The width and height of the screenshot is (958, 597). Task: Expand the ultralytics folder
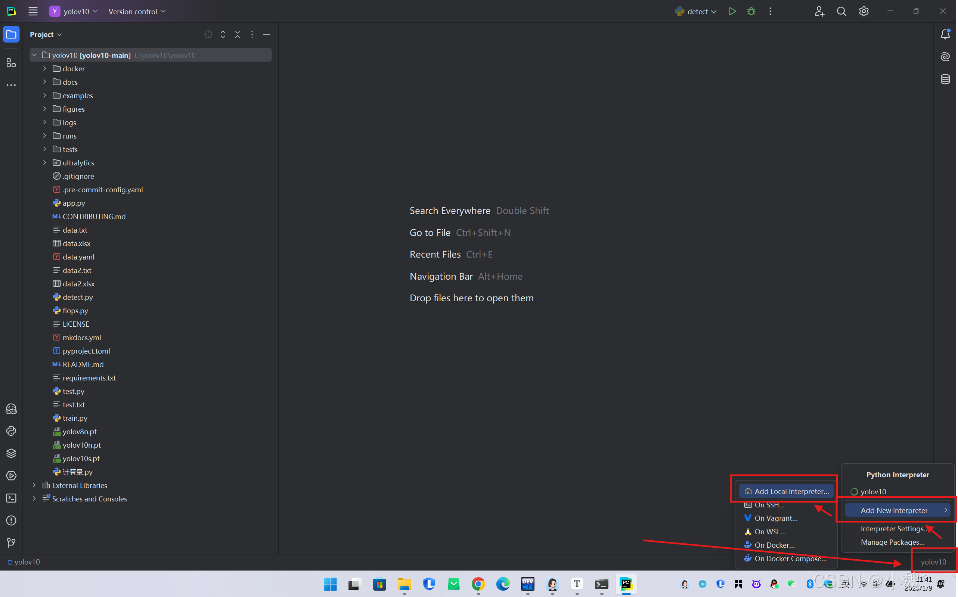pyautogui.click(x=44, y=162)
